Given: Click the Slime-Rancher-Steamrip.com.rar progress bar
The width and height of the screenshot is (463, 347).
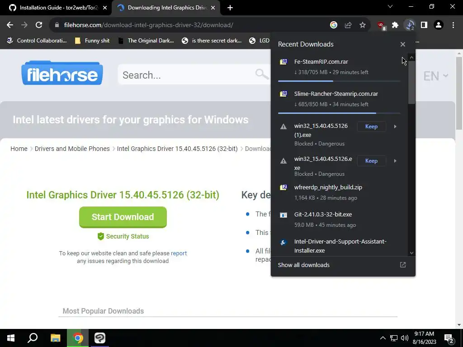Looking at the screenshot, I should coord(339,113).
